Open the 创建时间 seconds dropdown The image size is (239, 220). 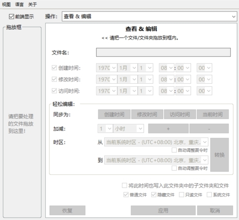tap(204, 68)
